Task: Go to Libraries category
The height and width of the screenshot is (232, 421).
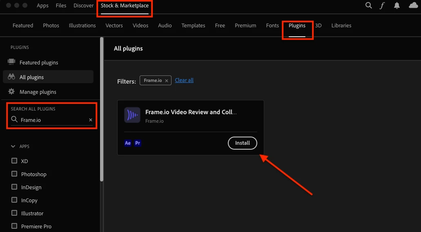Action: click(341, 25)
